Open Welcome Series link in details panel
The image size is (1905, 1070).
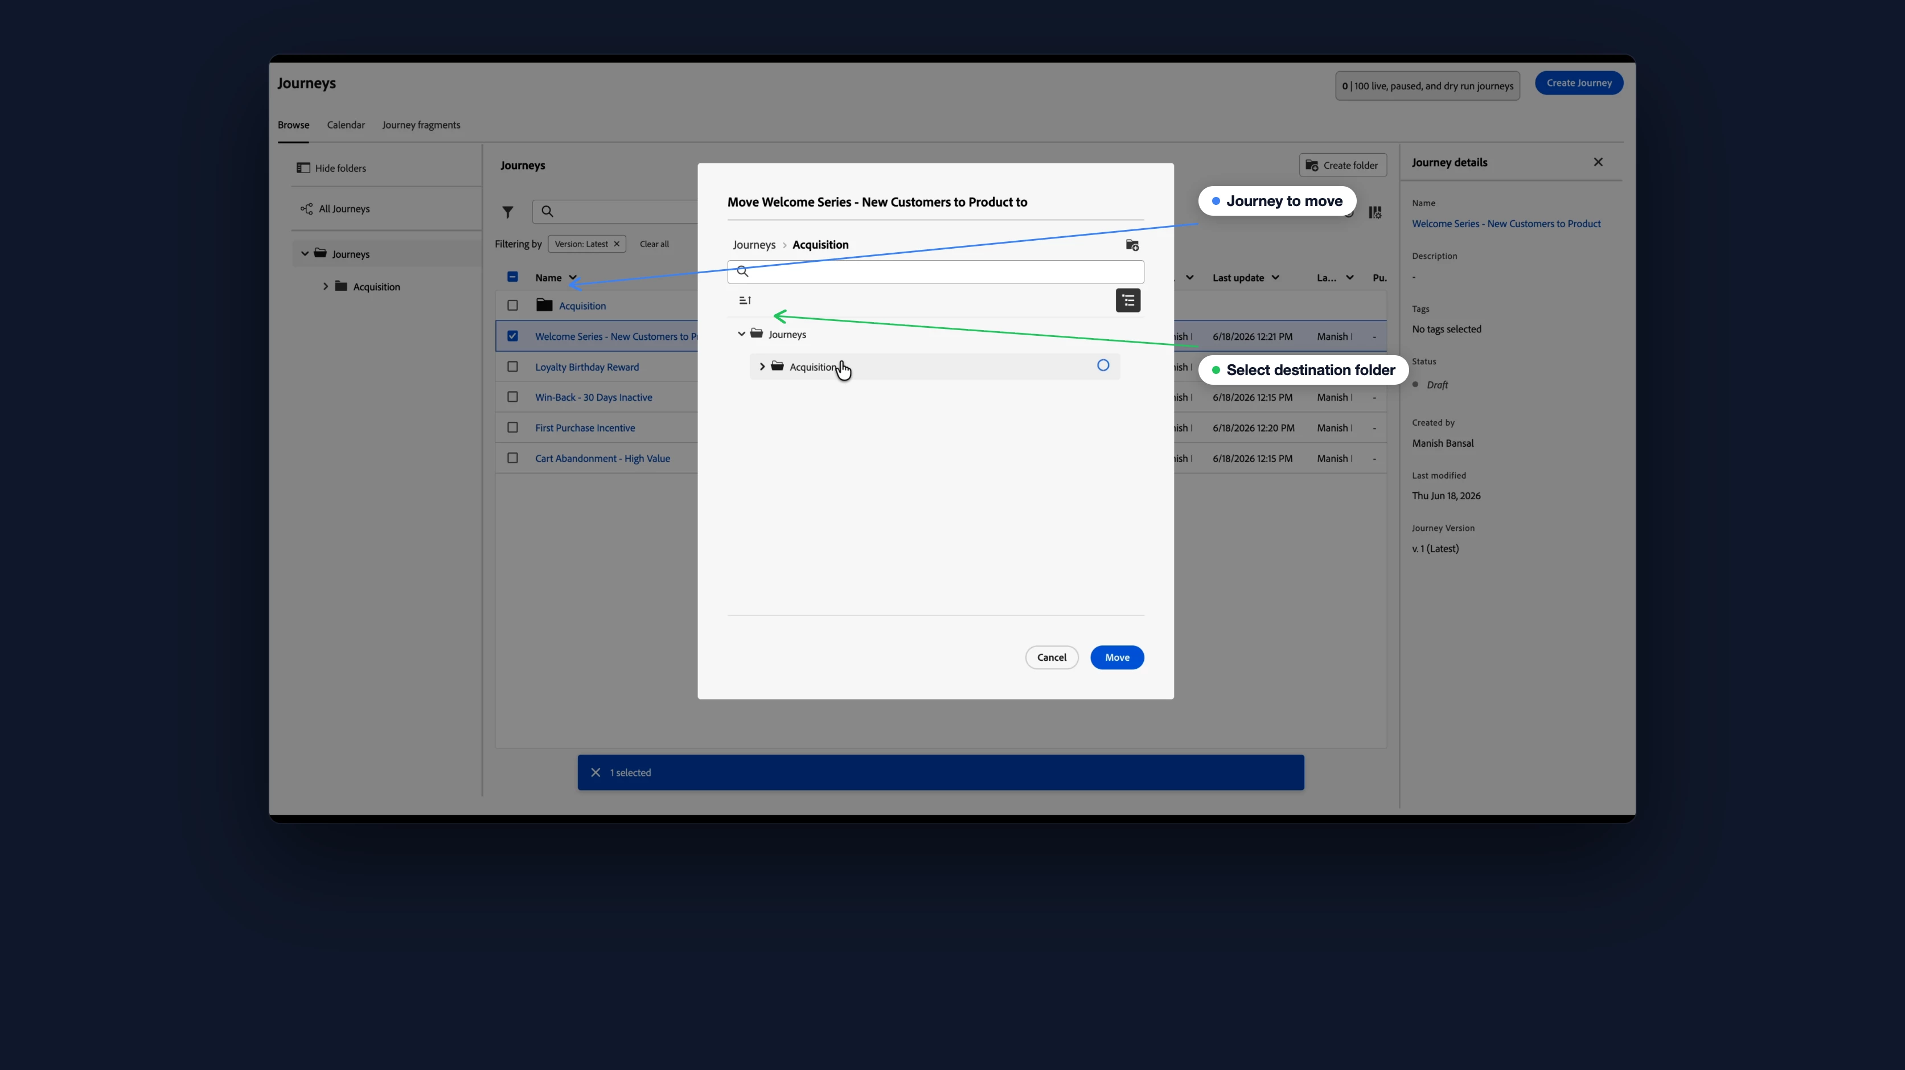point(1506,223)
